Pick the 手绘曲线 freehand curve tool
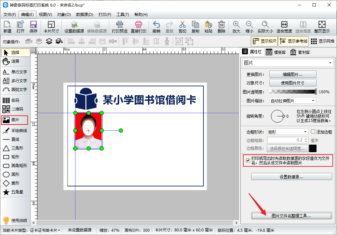337x235 pixels. pos(15,131)
